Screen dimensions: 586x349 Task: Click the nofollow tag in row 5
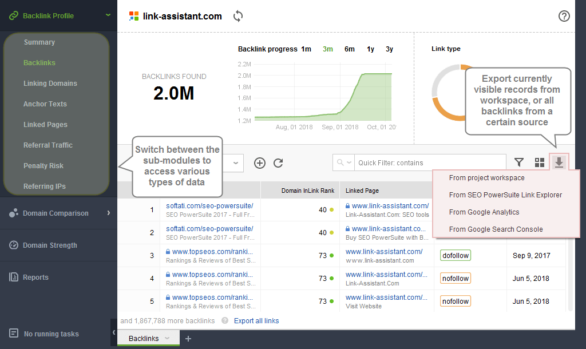coord(455,301)
